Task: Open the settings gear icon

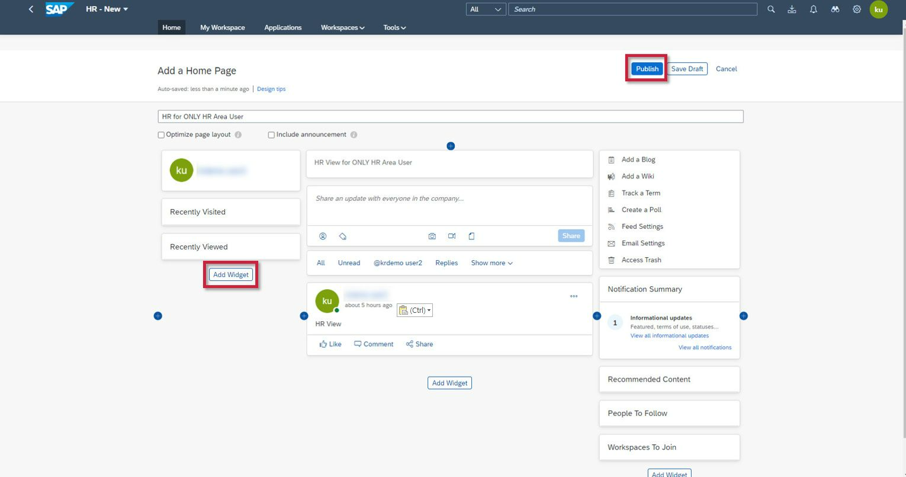Action: pyautogui.click(x=857, y=9)
